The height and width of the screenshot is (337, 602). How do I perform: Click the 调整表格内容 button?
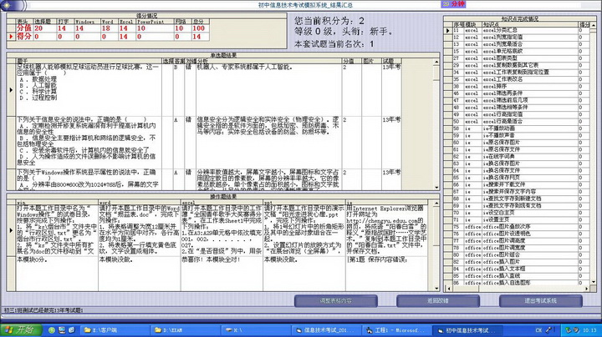point(335,300)
